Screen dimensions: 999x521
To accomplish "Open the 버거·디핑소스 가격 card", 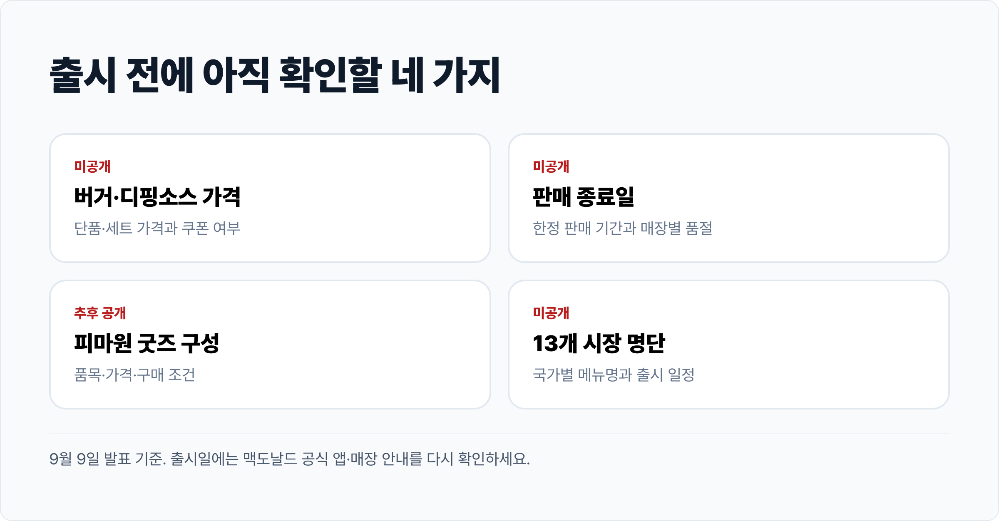I will tap(270, 198).
